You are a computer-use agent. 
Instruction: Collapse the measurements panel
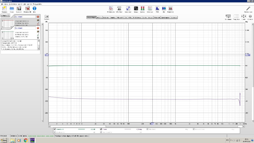click(x=5, y=16)
